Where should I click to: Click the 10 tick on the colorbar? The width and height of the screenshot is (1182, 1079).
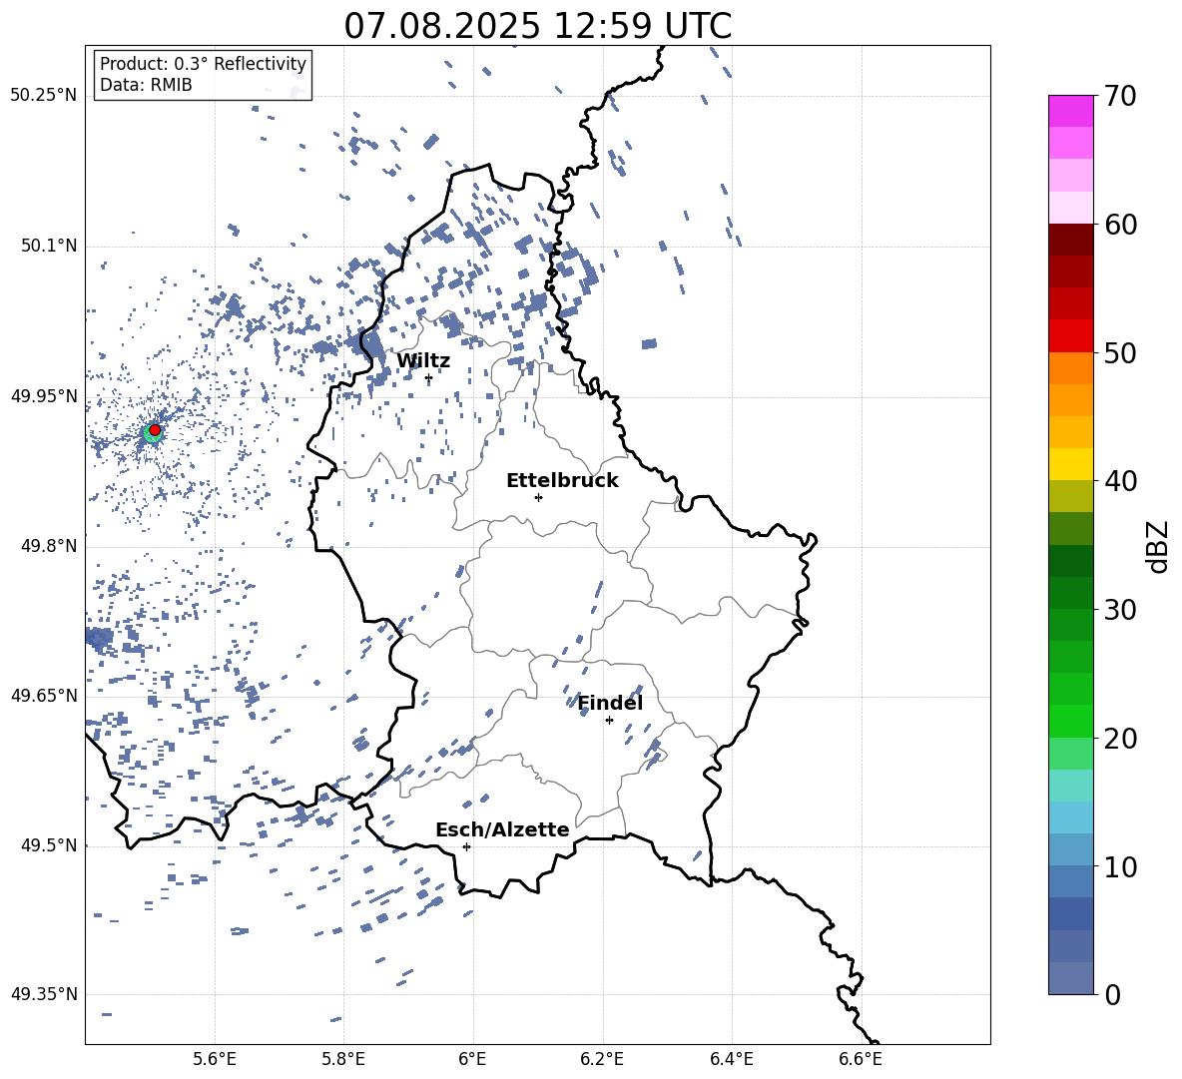[x=1120, y=866]
